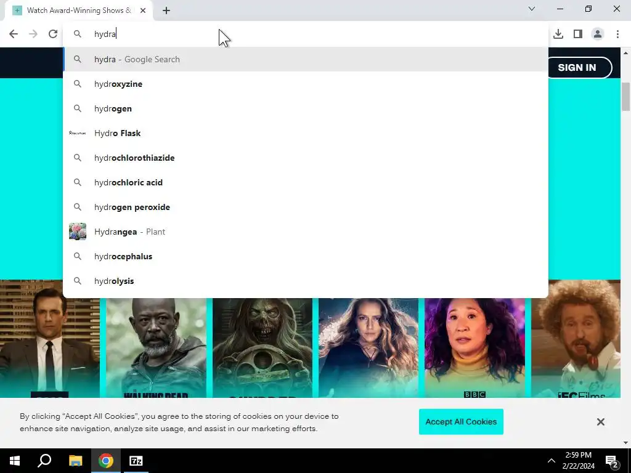Accept All Cookies on the banner

click(461, 421)
